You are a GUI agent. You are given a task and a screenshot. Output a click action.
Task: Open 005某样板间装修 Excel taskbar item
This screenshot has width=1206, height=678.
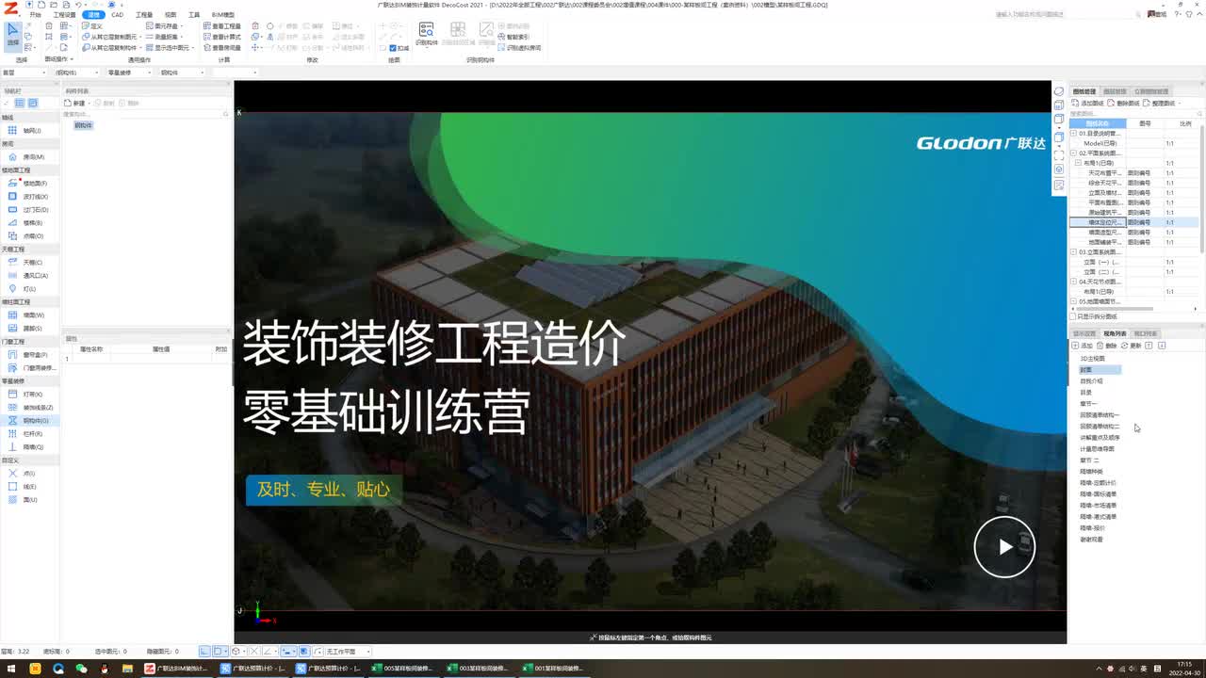[401, 669]
